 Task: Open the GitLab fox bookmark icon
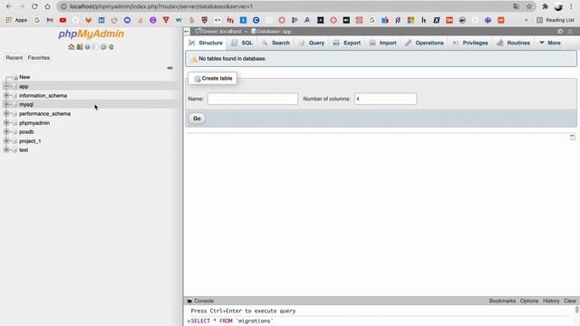[x=89, y=20]
